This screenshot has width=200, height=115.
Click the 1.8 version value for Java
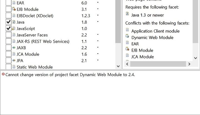(x=84, y=22)
